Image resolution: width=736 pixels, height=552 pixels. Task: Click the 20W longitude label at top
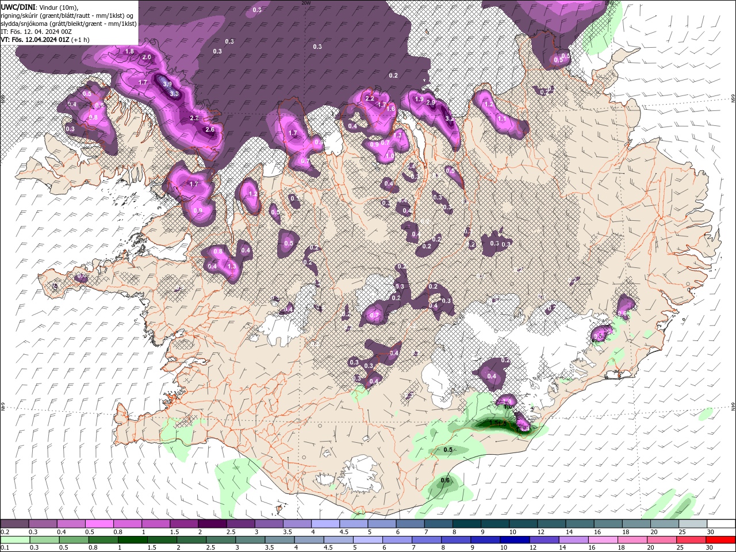306,3
